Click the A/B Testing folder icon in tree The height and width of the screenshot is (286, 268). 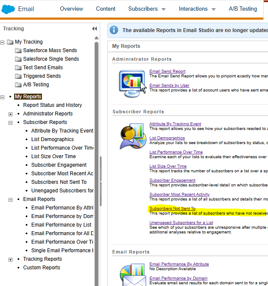pyautogui.click(x=18, y=85)
